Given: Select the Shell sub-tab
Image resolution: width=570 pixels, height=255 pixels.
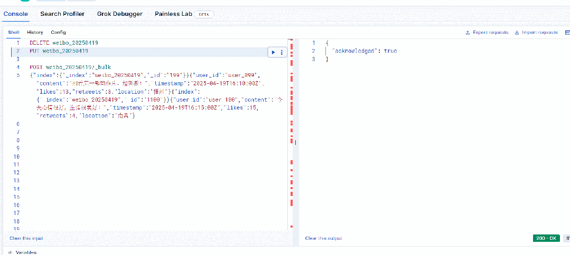Looking at the screenshot, I should coord(14,32).
